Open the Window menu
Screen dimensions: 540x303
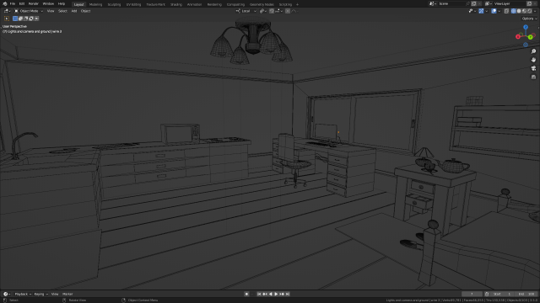pyautogui.click(x=48, y=3)
